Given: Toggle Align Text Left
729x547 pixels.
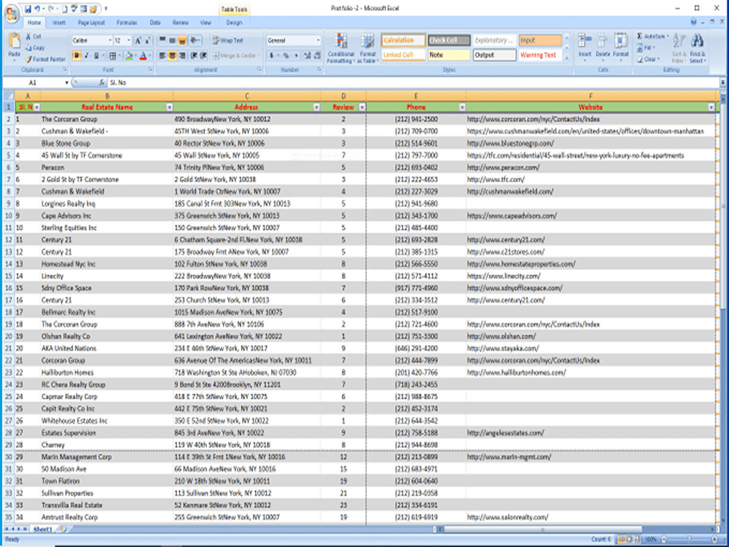Looking at the screenshot, I should tap(163, 56).
